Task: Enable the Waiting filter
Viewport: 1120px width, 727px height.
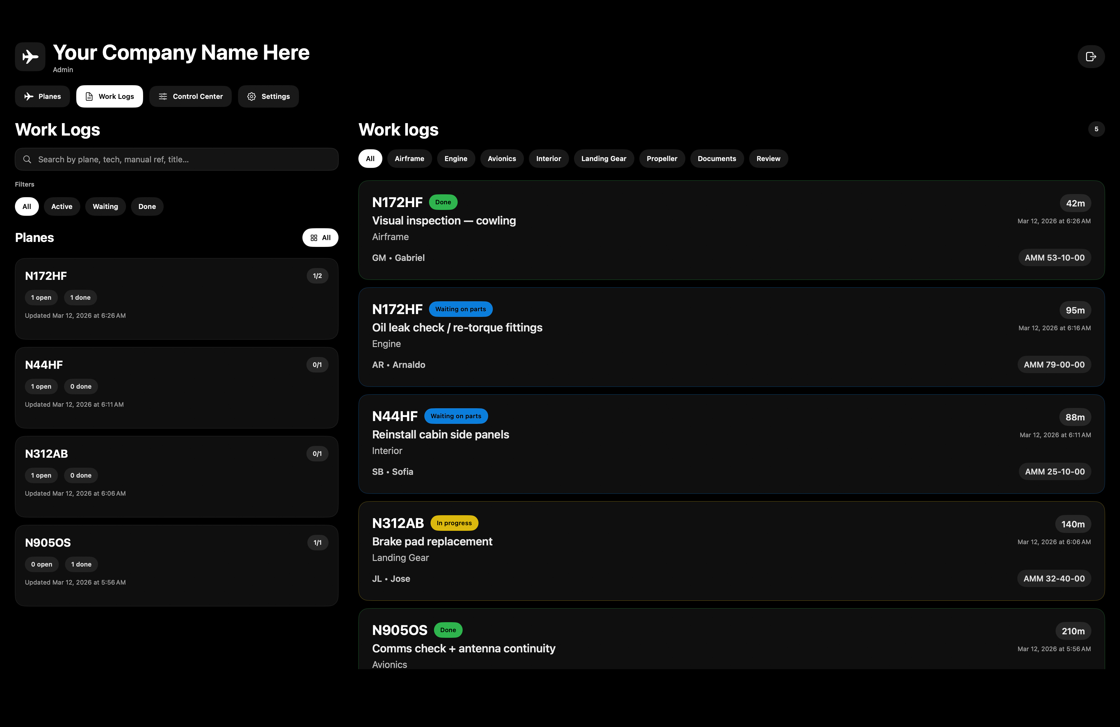Action: pos(105,206)
